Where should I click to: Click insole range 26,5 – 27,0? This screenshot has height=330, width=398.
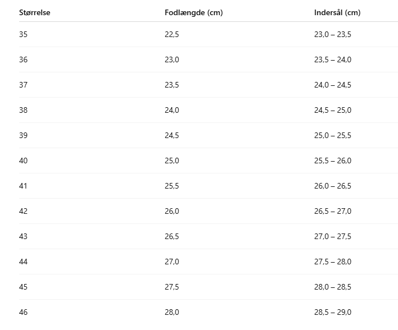332,211
